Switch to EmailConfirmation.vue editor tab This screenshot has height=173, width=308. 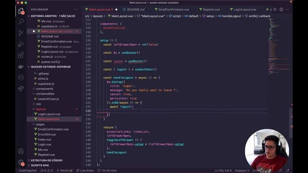tap(172, 10)
